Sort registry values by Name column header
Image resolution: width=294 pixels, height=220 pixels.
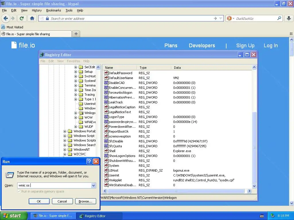click(120, 68)
